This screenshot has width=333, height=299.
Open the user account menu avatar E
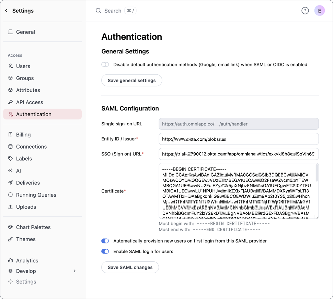click(320, 10)
